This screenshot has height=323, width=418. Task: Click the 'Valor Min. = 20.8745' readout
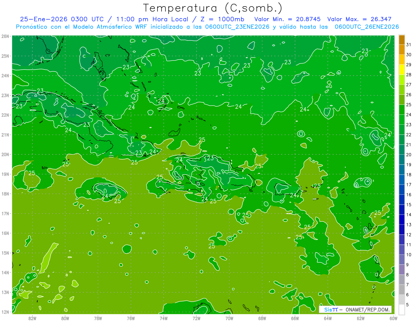click(x=287, y=19)
